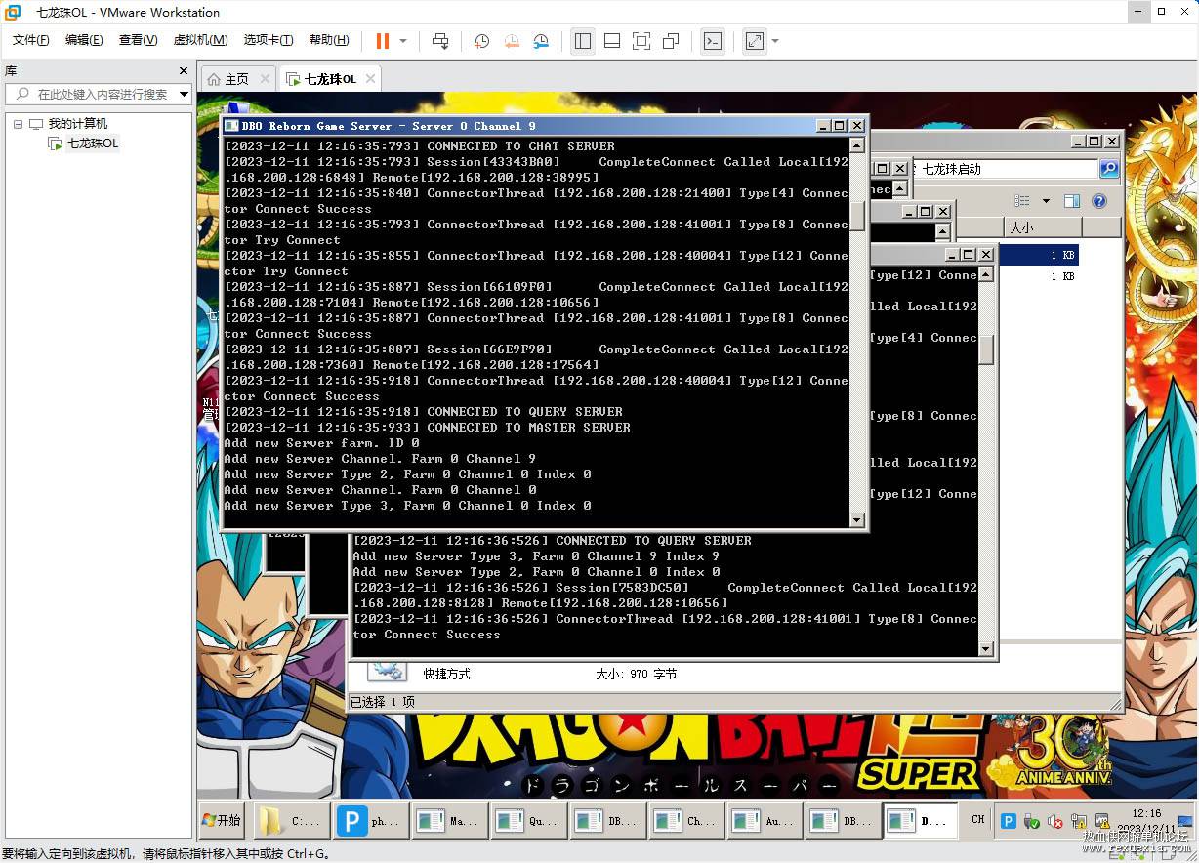The height and width of the screenshot is (863, 1199).
Task: Switch to the 主页 tab
Action: (x=236, y=79)
